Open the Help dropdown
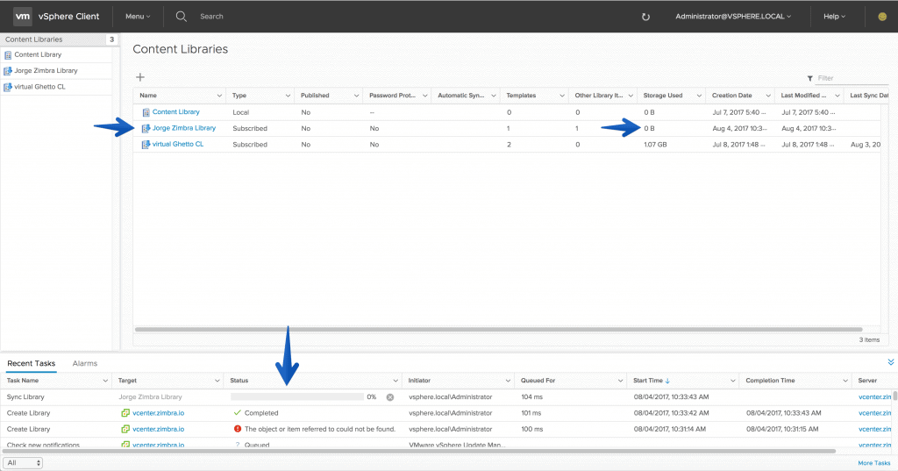Viewport: 898px width, 471px height. [x=834, y=17]
